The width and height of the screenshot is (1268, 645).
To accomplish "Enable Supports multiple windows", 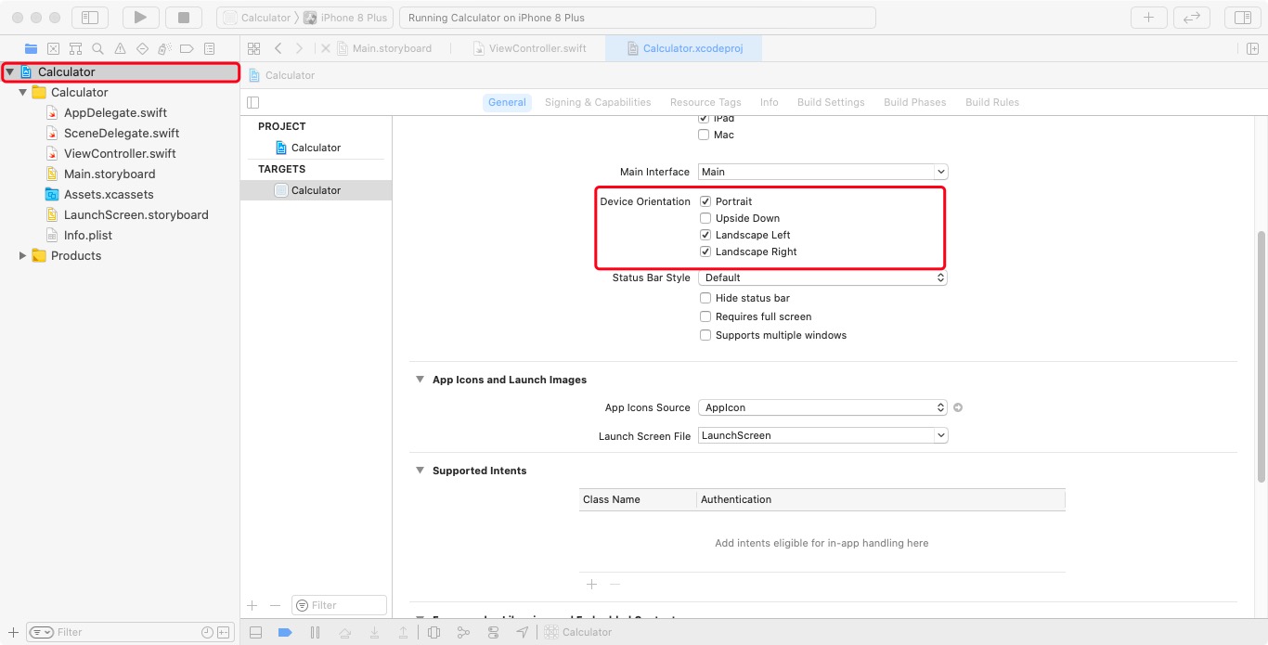I will [705, 335].
